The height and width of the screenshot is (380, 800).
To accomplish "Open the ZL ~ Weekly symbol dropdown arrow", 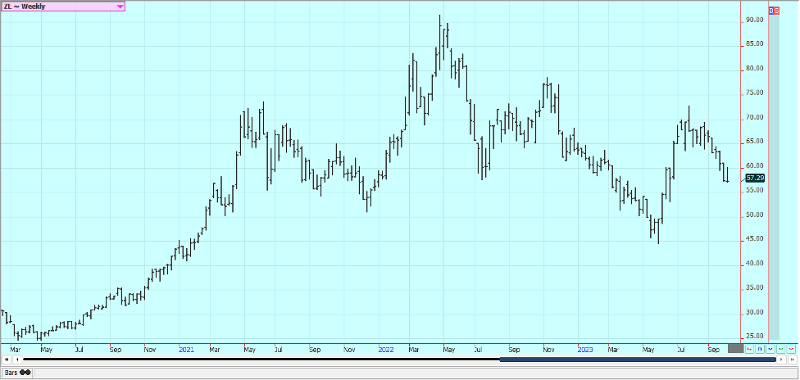I will point(120,7).
